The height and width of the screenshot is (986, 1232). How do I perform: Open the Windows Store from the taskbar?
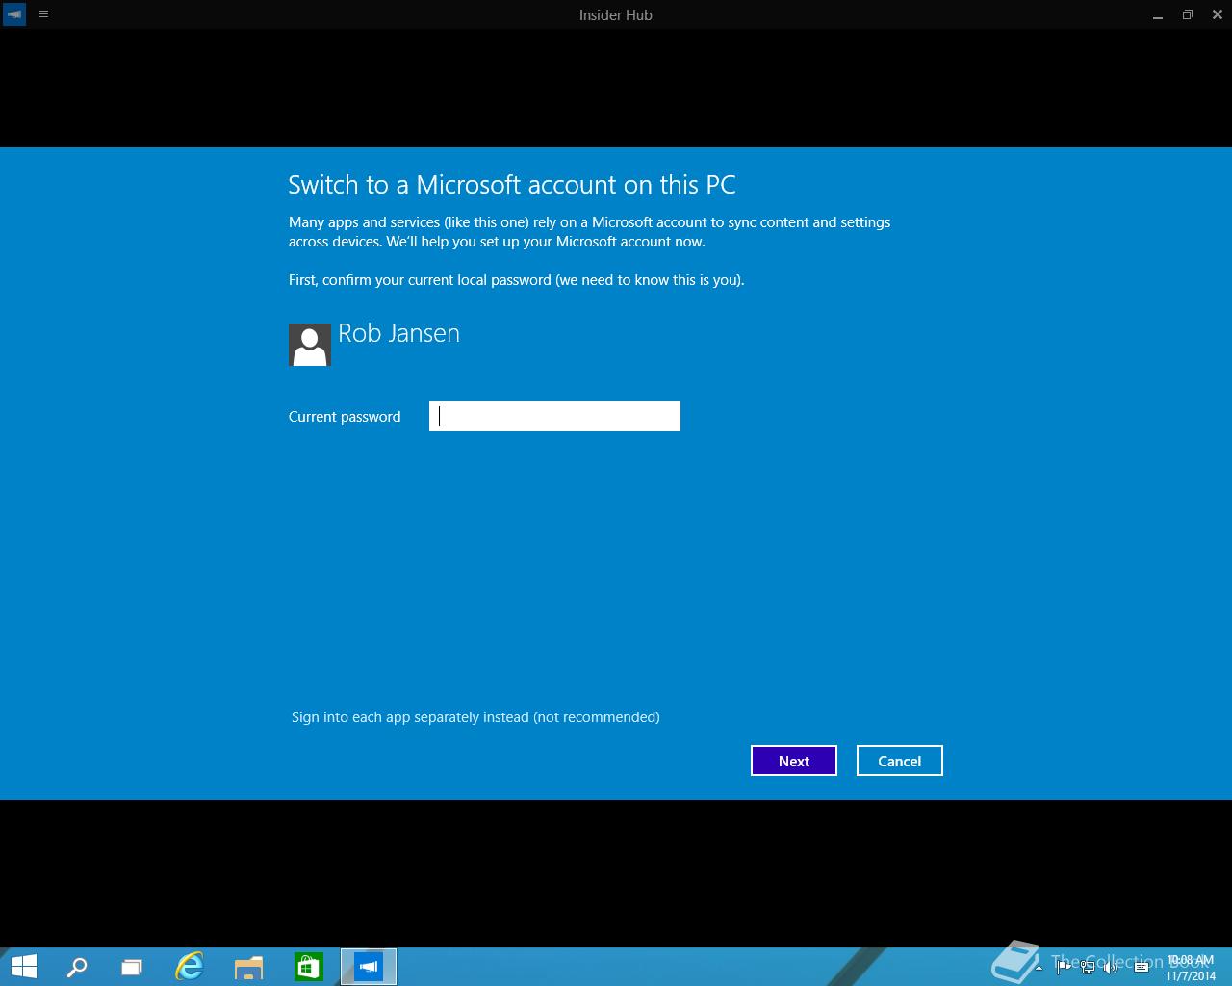308,967
